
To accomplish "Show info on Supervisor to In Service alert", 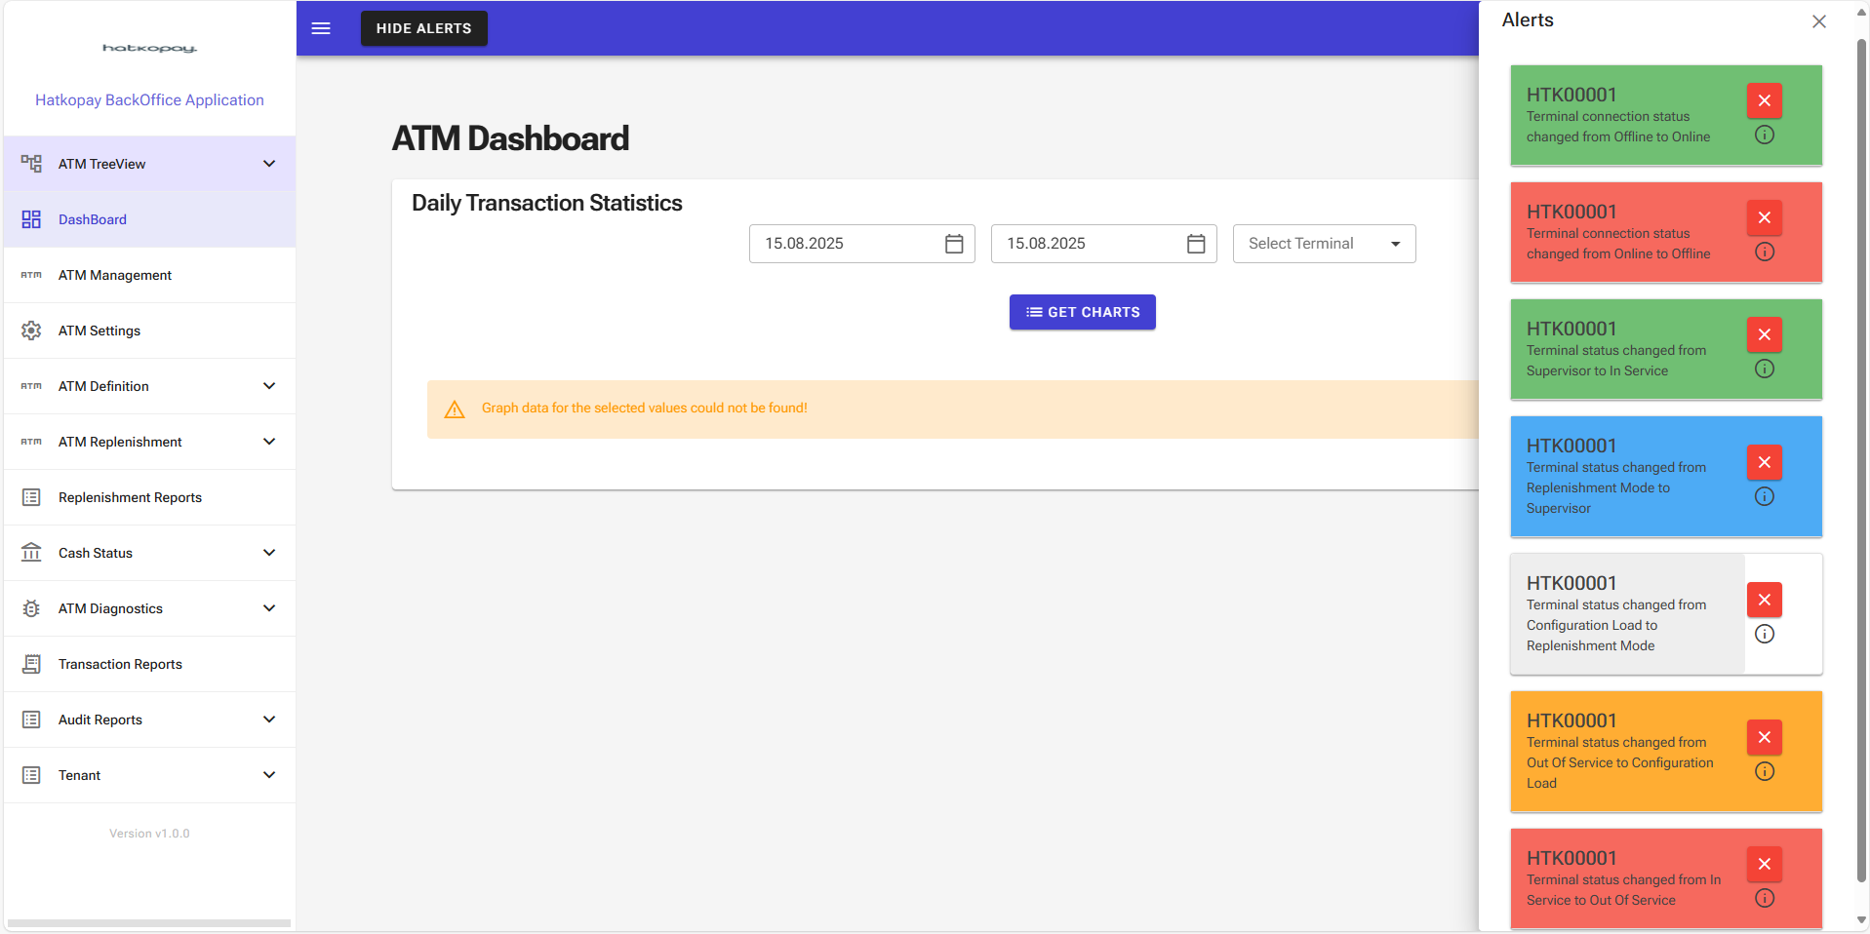I will point(1764,370).
